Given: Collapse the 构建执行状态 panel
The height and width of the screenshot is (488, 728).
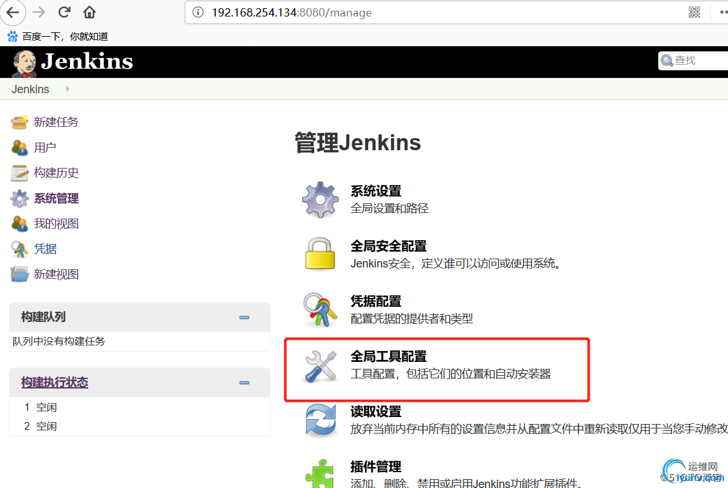Looking at the screenshot, I should pos(244,383).
